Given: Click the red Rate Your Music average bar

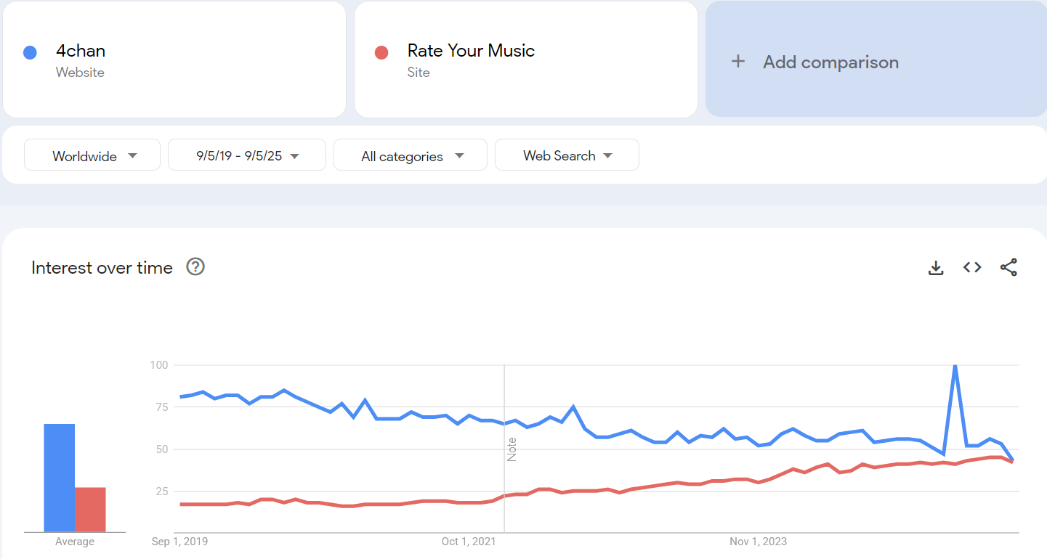Looking at the screenshot, I should [x=90, y=510].
